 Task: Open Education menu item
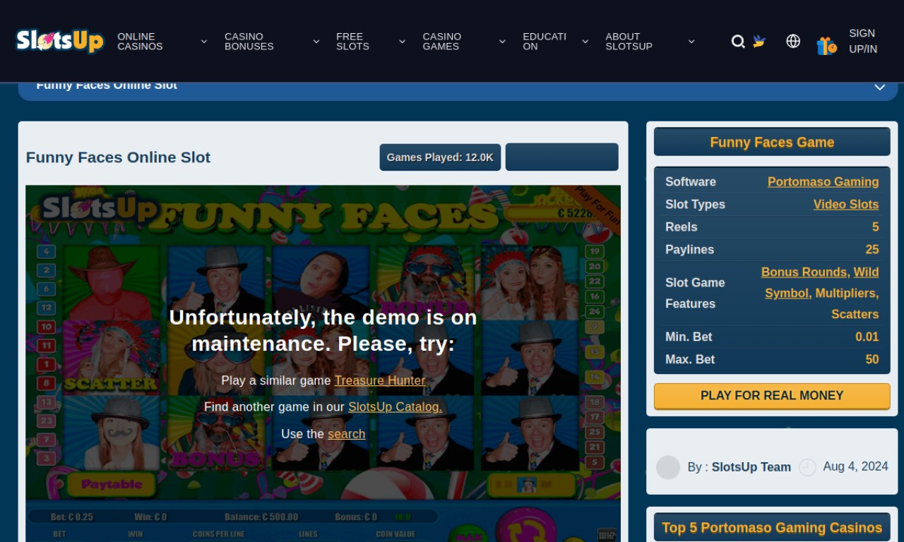(545, 42)
